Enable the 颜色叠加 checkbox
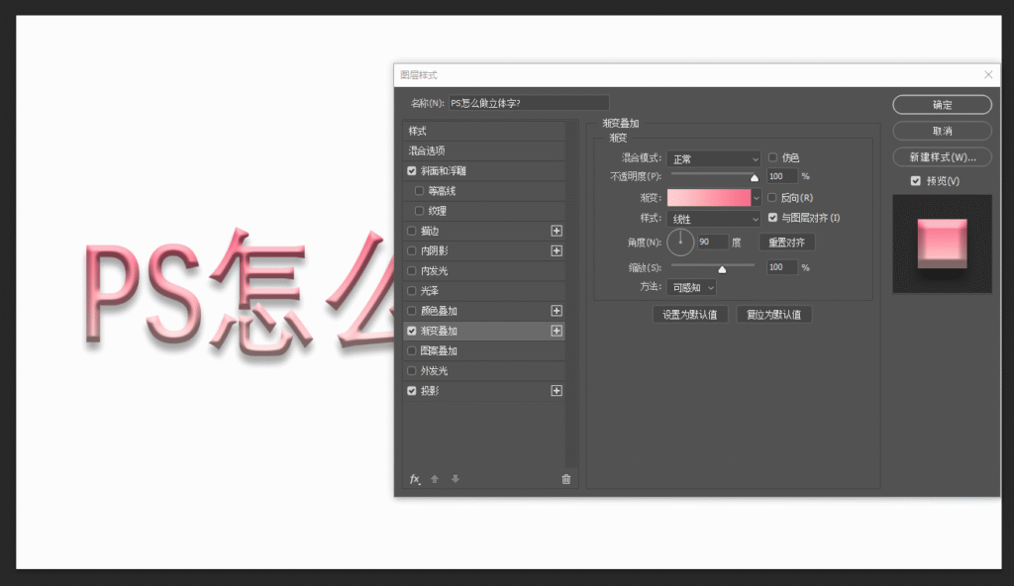 [x=411, y=311]
